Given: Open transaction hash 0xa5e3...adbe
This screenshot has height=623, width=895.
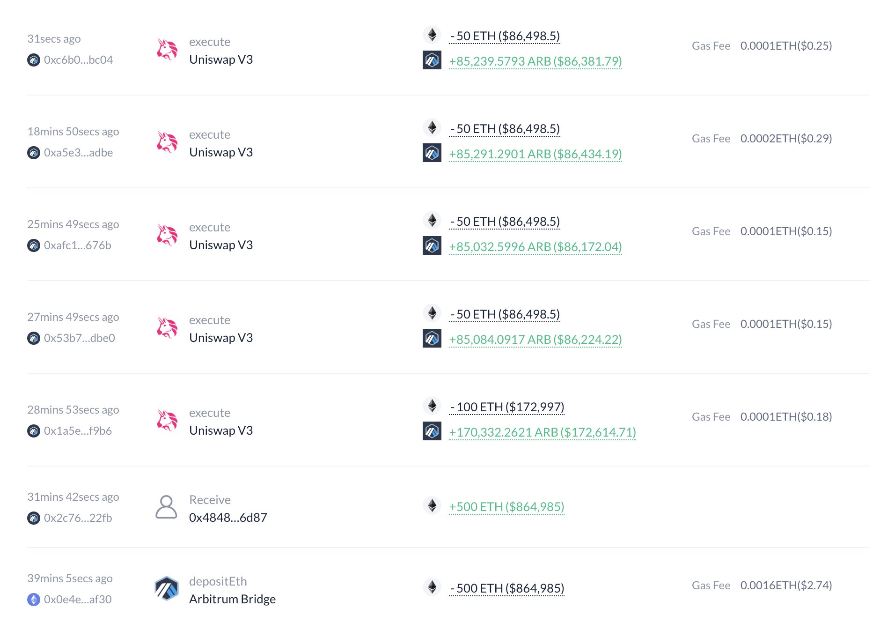Looking at the screenshot, I should point(78,153).
